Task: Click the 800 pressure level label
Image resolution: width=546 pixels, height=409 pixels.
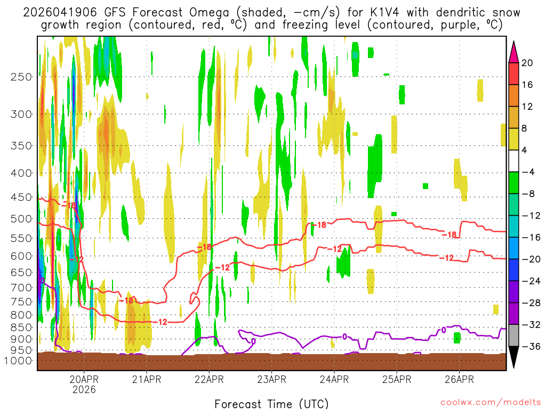Action: coord(21,315)
